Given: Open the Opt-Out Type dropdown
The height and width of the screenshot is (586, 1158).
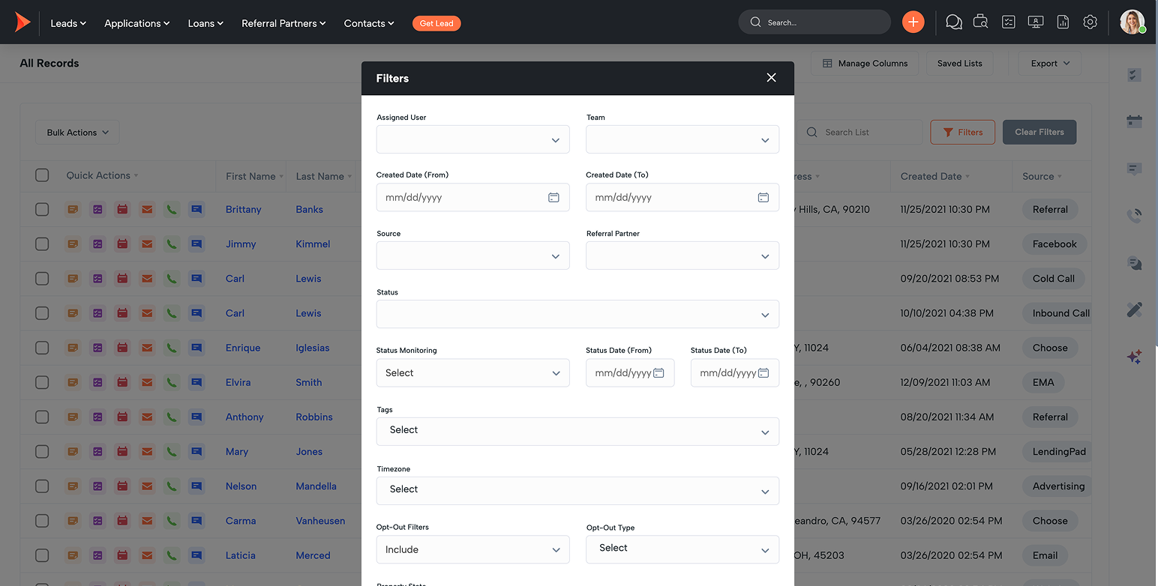Looking at the screenshot, I should coord(682,549).
